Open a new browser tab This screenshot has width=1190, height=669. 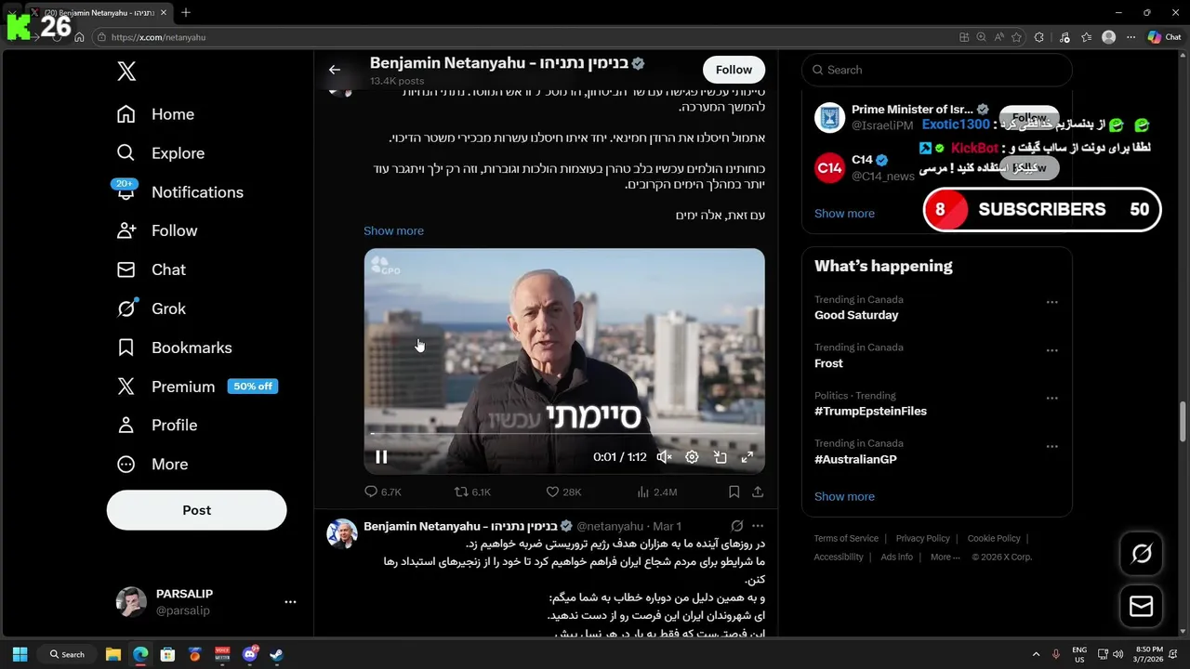tap(186, 12)
